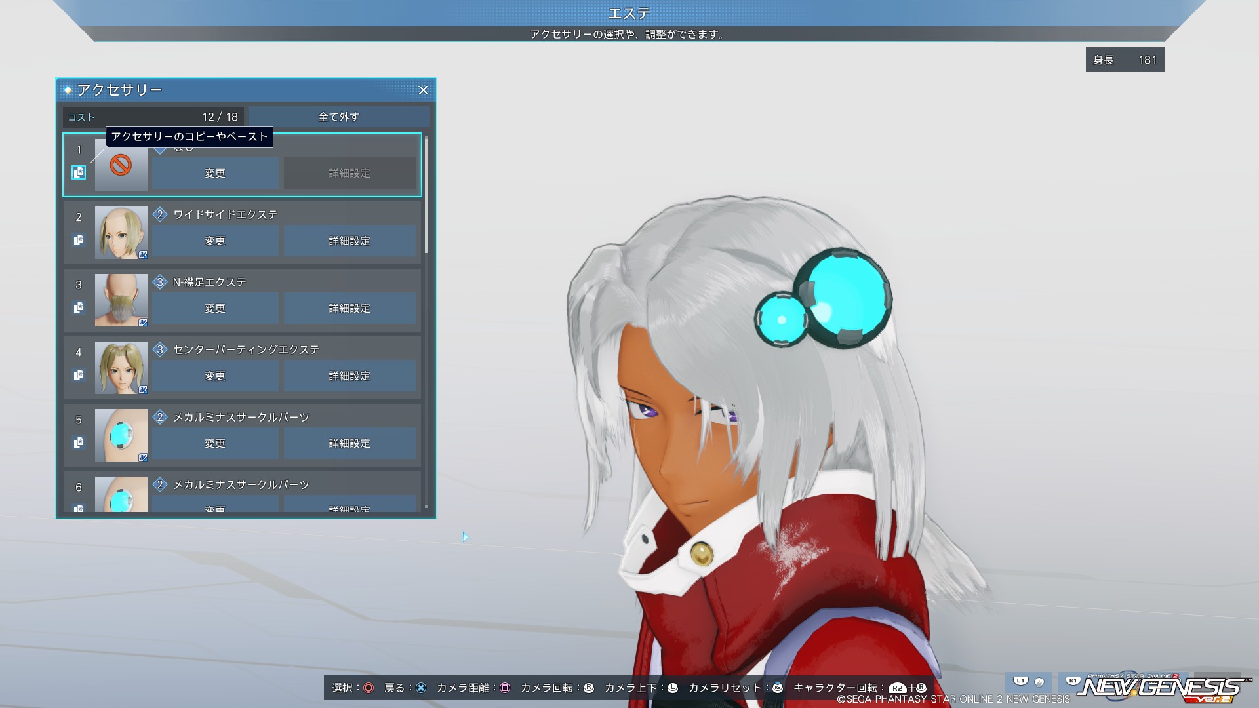Click copy/paste icon for accessory slot 5
The width and height of the screenshot is (1259, 708).
pos(79,442)
